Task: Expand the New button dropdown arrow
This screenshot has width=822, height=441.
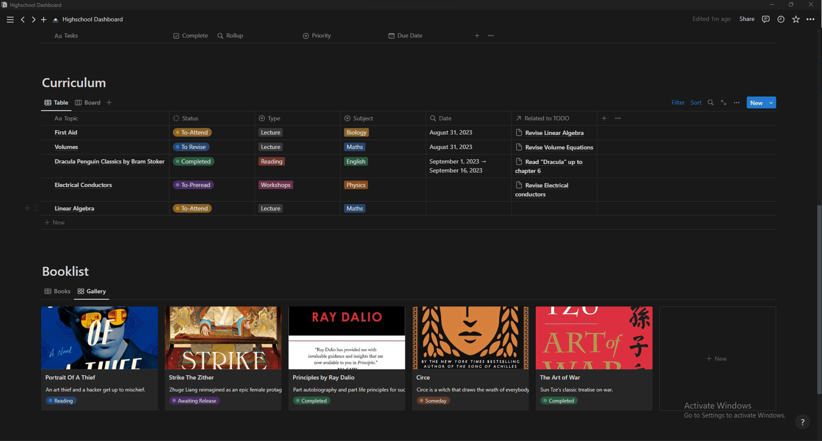Action: pyautogui.click(x=771, y=103)
